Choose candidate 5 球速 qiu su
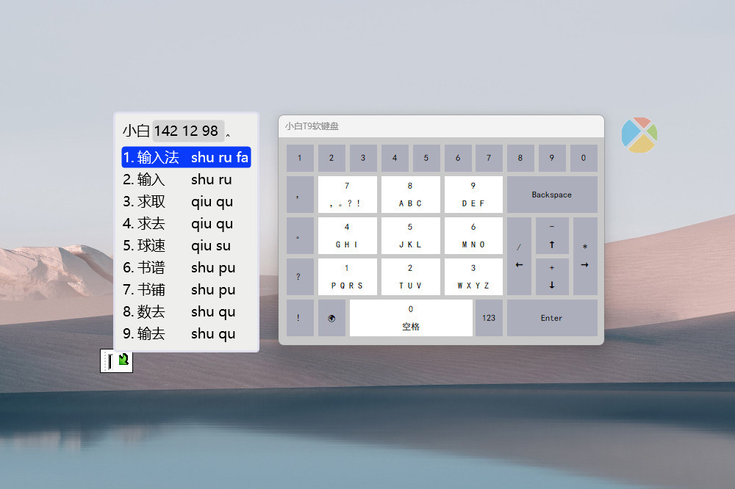The image size is (735, 489). (186, 245)
